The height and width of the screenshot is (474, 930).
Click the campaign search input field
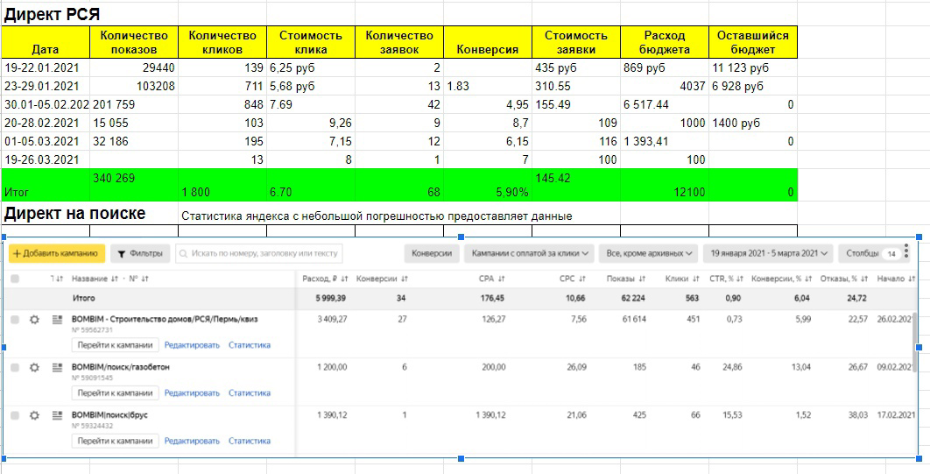tap(259, 253)
